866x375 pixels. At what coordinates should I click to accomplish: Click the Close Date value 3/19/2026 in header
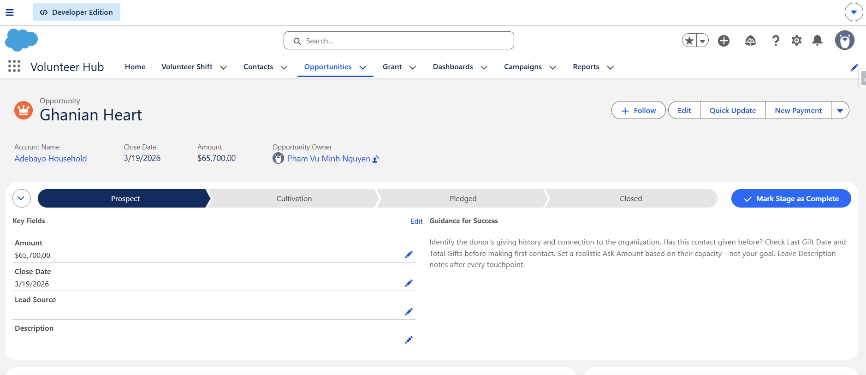(142, 158)
